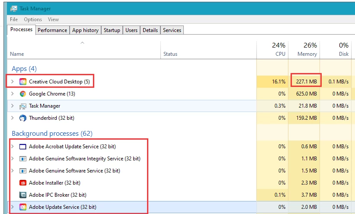The height and width of the screenshot is (214, 355).
Task: Click the Creative Cloud Desktop app icon
Action: [x=23, y=82]
